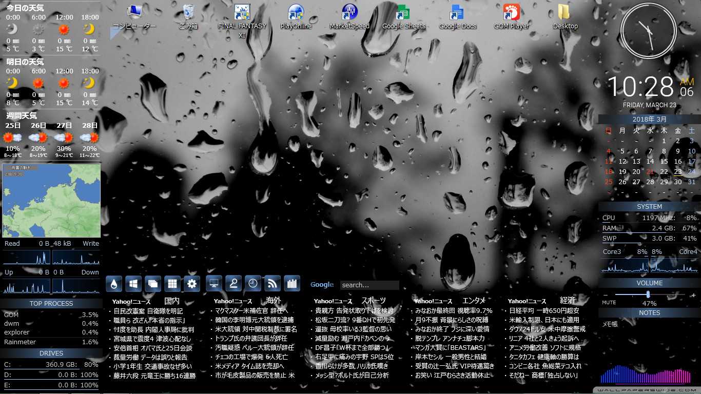Image resolution: width=701 pixels, height=394 pixels.
Task: Click the clock launcher icon
Action: pos(253,283)
